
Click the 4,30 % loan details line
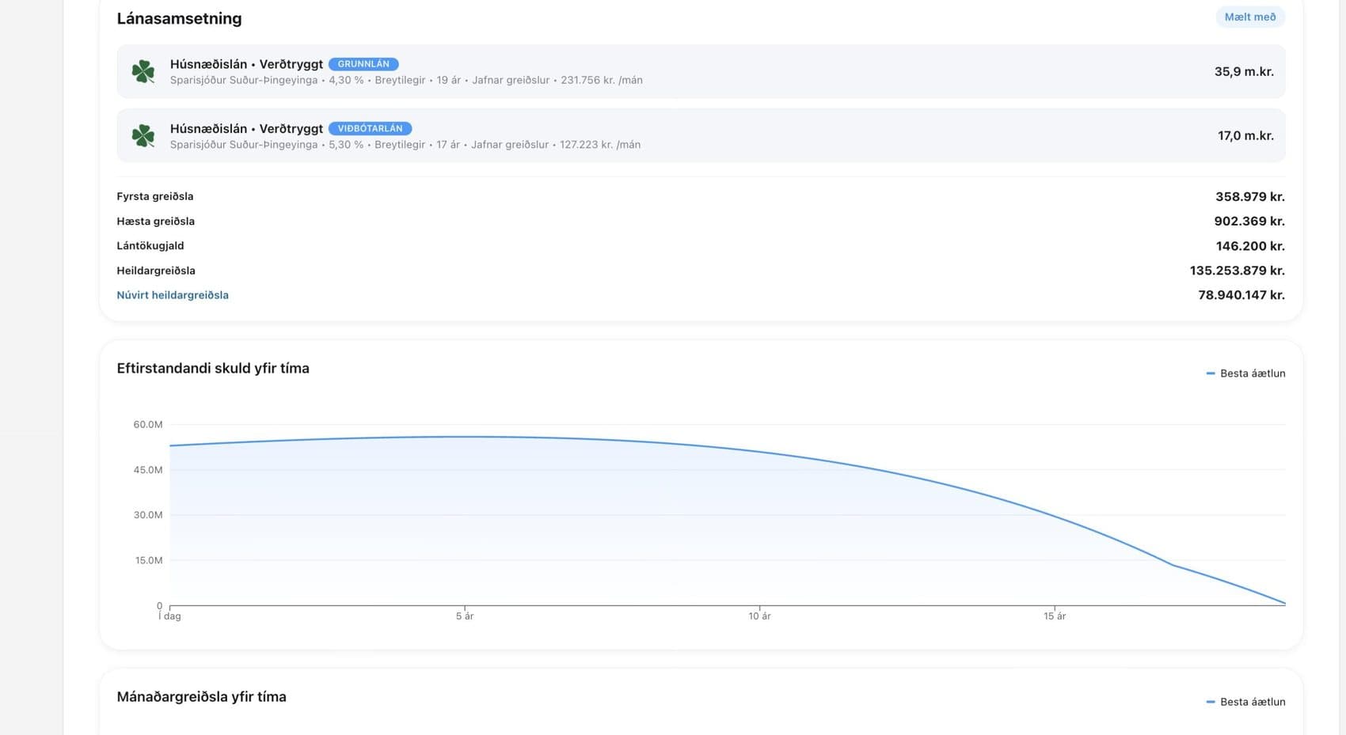tap(406, 80)
